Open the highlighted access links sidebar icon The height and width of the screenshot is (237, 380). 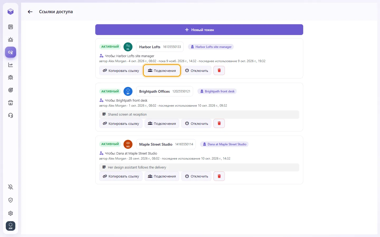coord(11,52)
